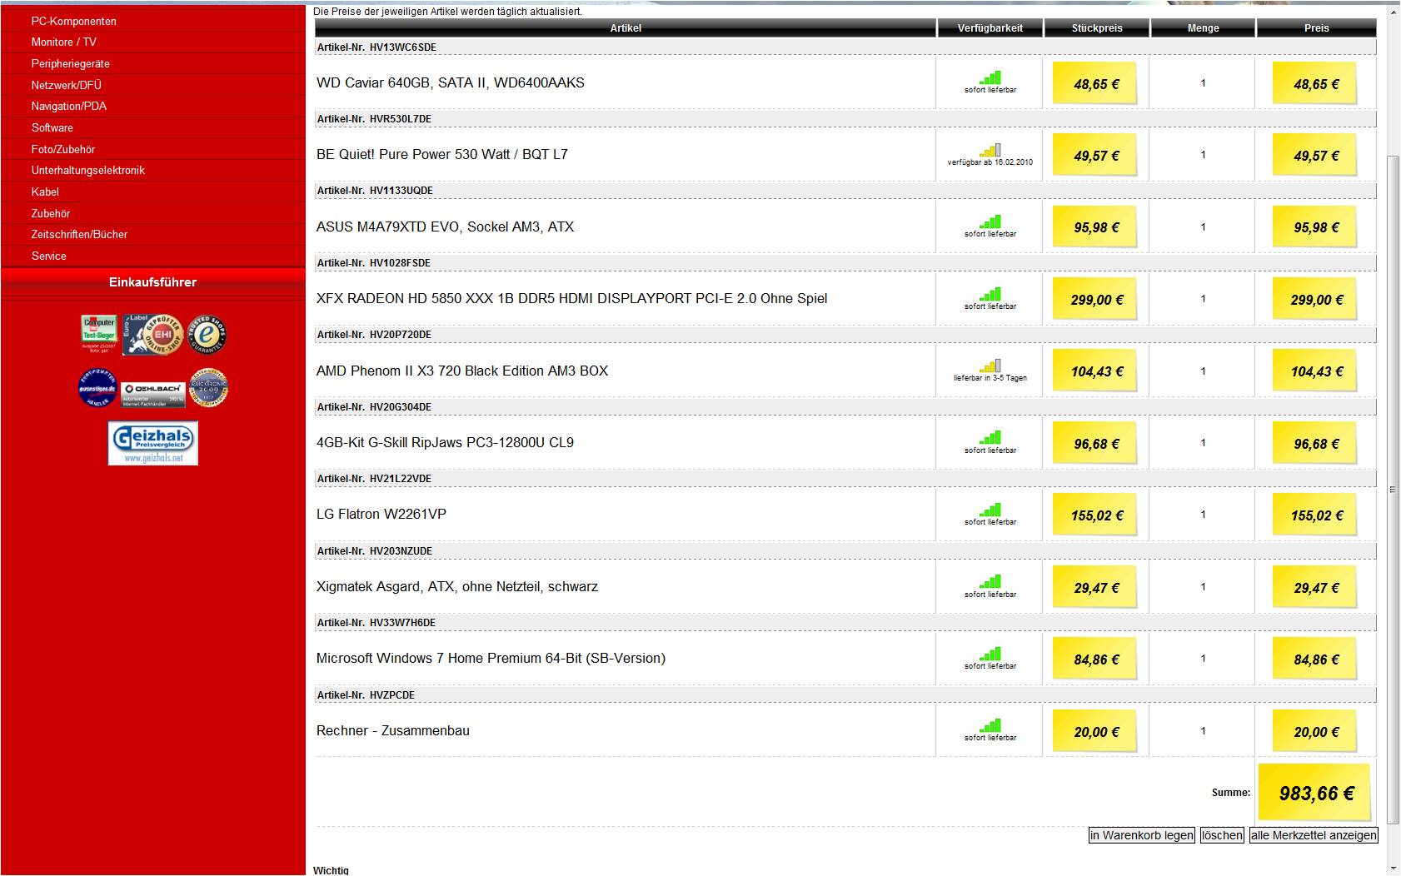The image size is (1401, 876).
Task: Open AMD Phenom II X3 720 link
Action: [x=462, y=371]
